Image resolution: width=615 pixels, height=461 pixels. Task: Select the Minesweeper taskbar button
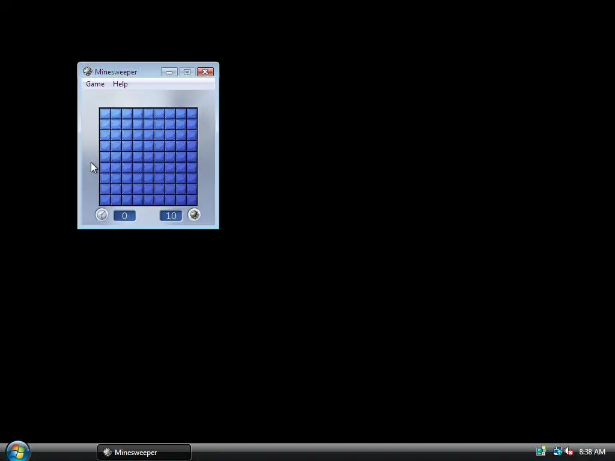[144, 453]
